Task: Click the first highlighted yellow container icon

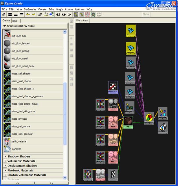Action: 76,14
